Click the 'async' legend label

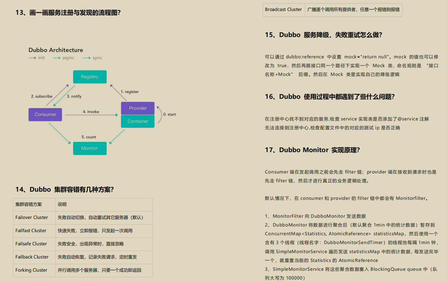(68, 58)
